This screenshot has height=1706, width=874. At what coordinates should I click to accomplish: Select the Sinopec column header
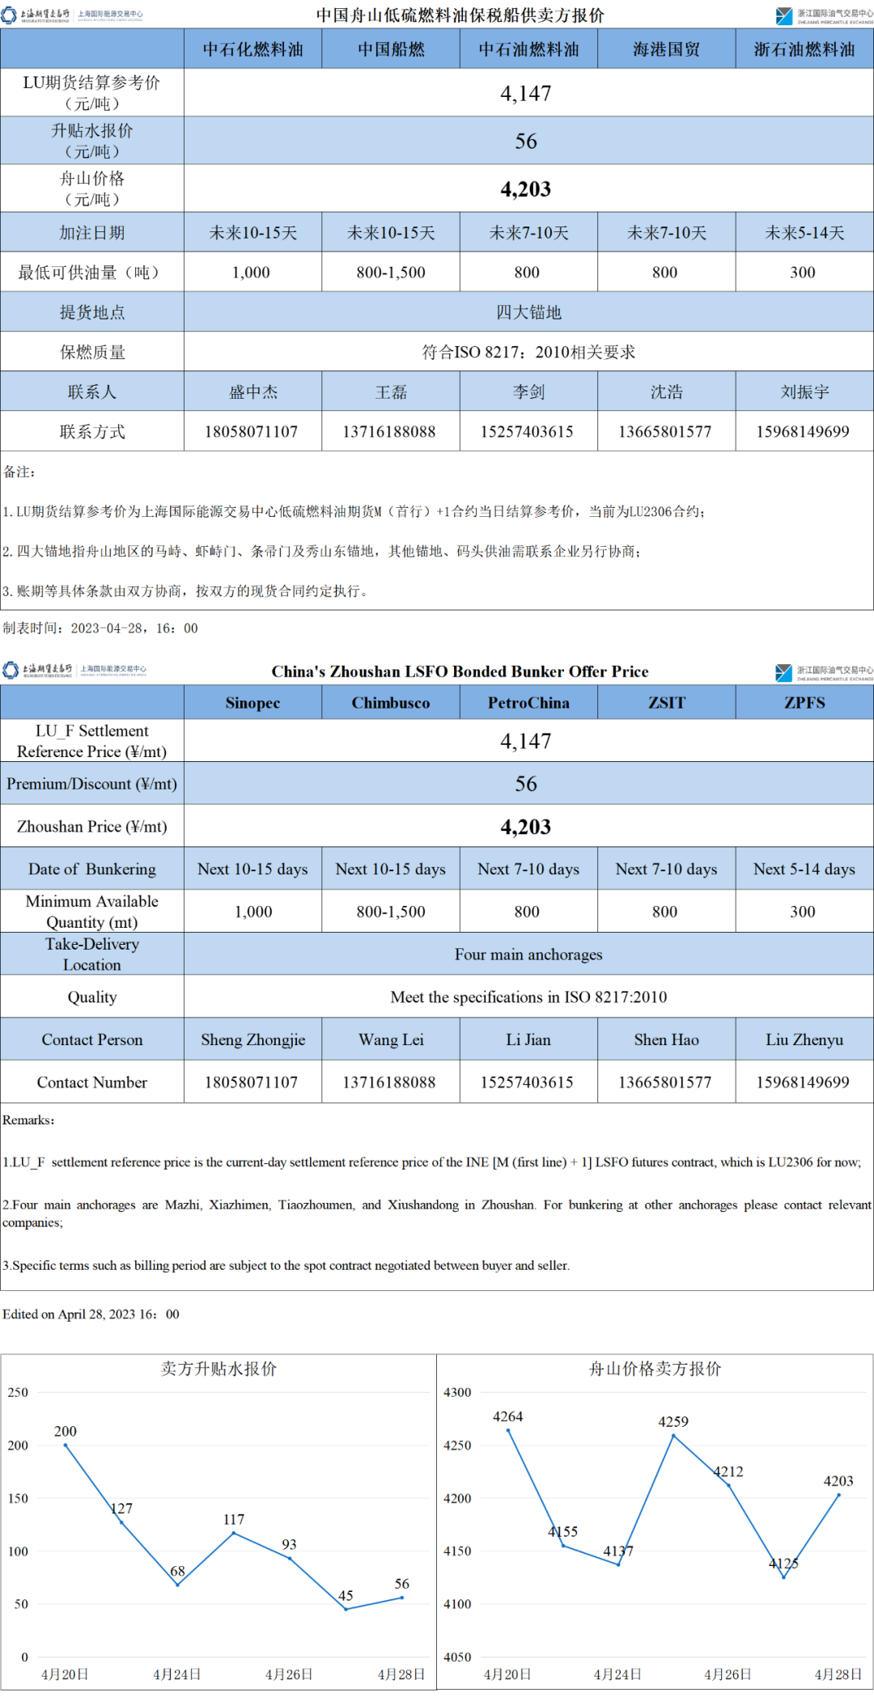(252, 703)
